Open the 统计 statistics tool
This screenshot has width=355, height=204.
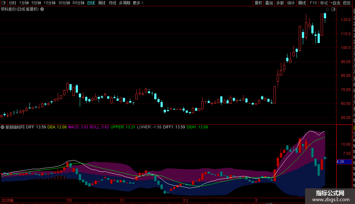(291, 3)
